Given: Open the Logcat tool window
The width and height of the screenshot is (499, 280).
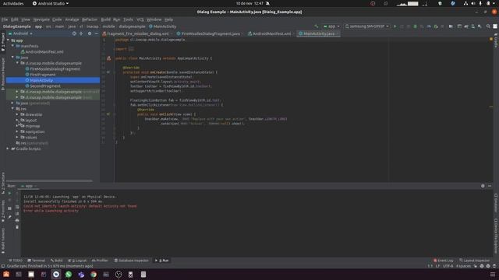Looking at the screenshot, I should point(77,261).
